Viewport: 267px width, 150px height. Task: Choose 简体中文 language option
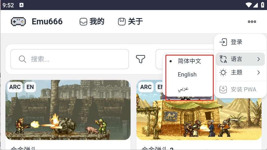(189, 61)
